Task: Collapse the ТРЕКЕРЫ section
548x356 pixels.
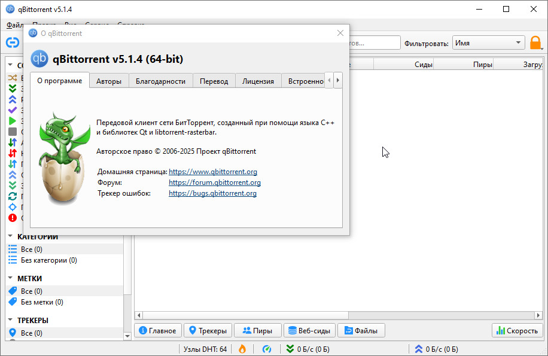Action: point(11,320)
